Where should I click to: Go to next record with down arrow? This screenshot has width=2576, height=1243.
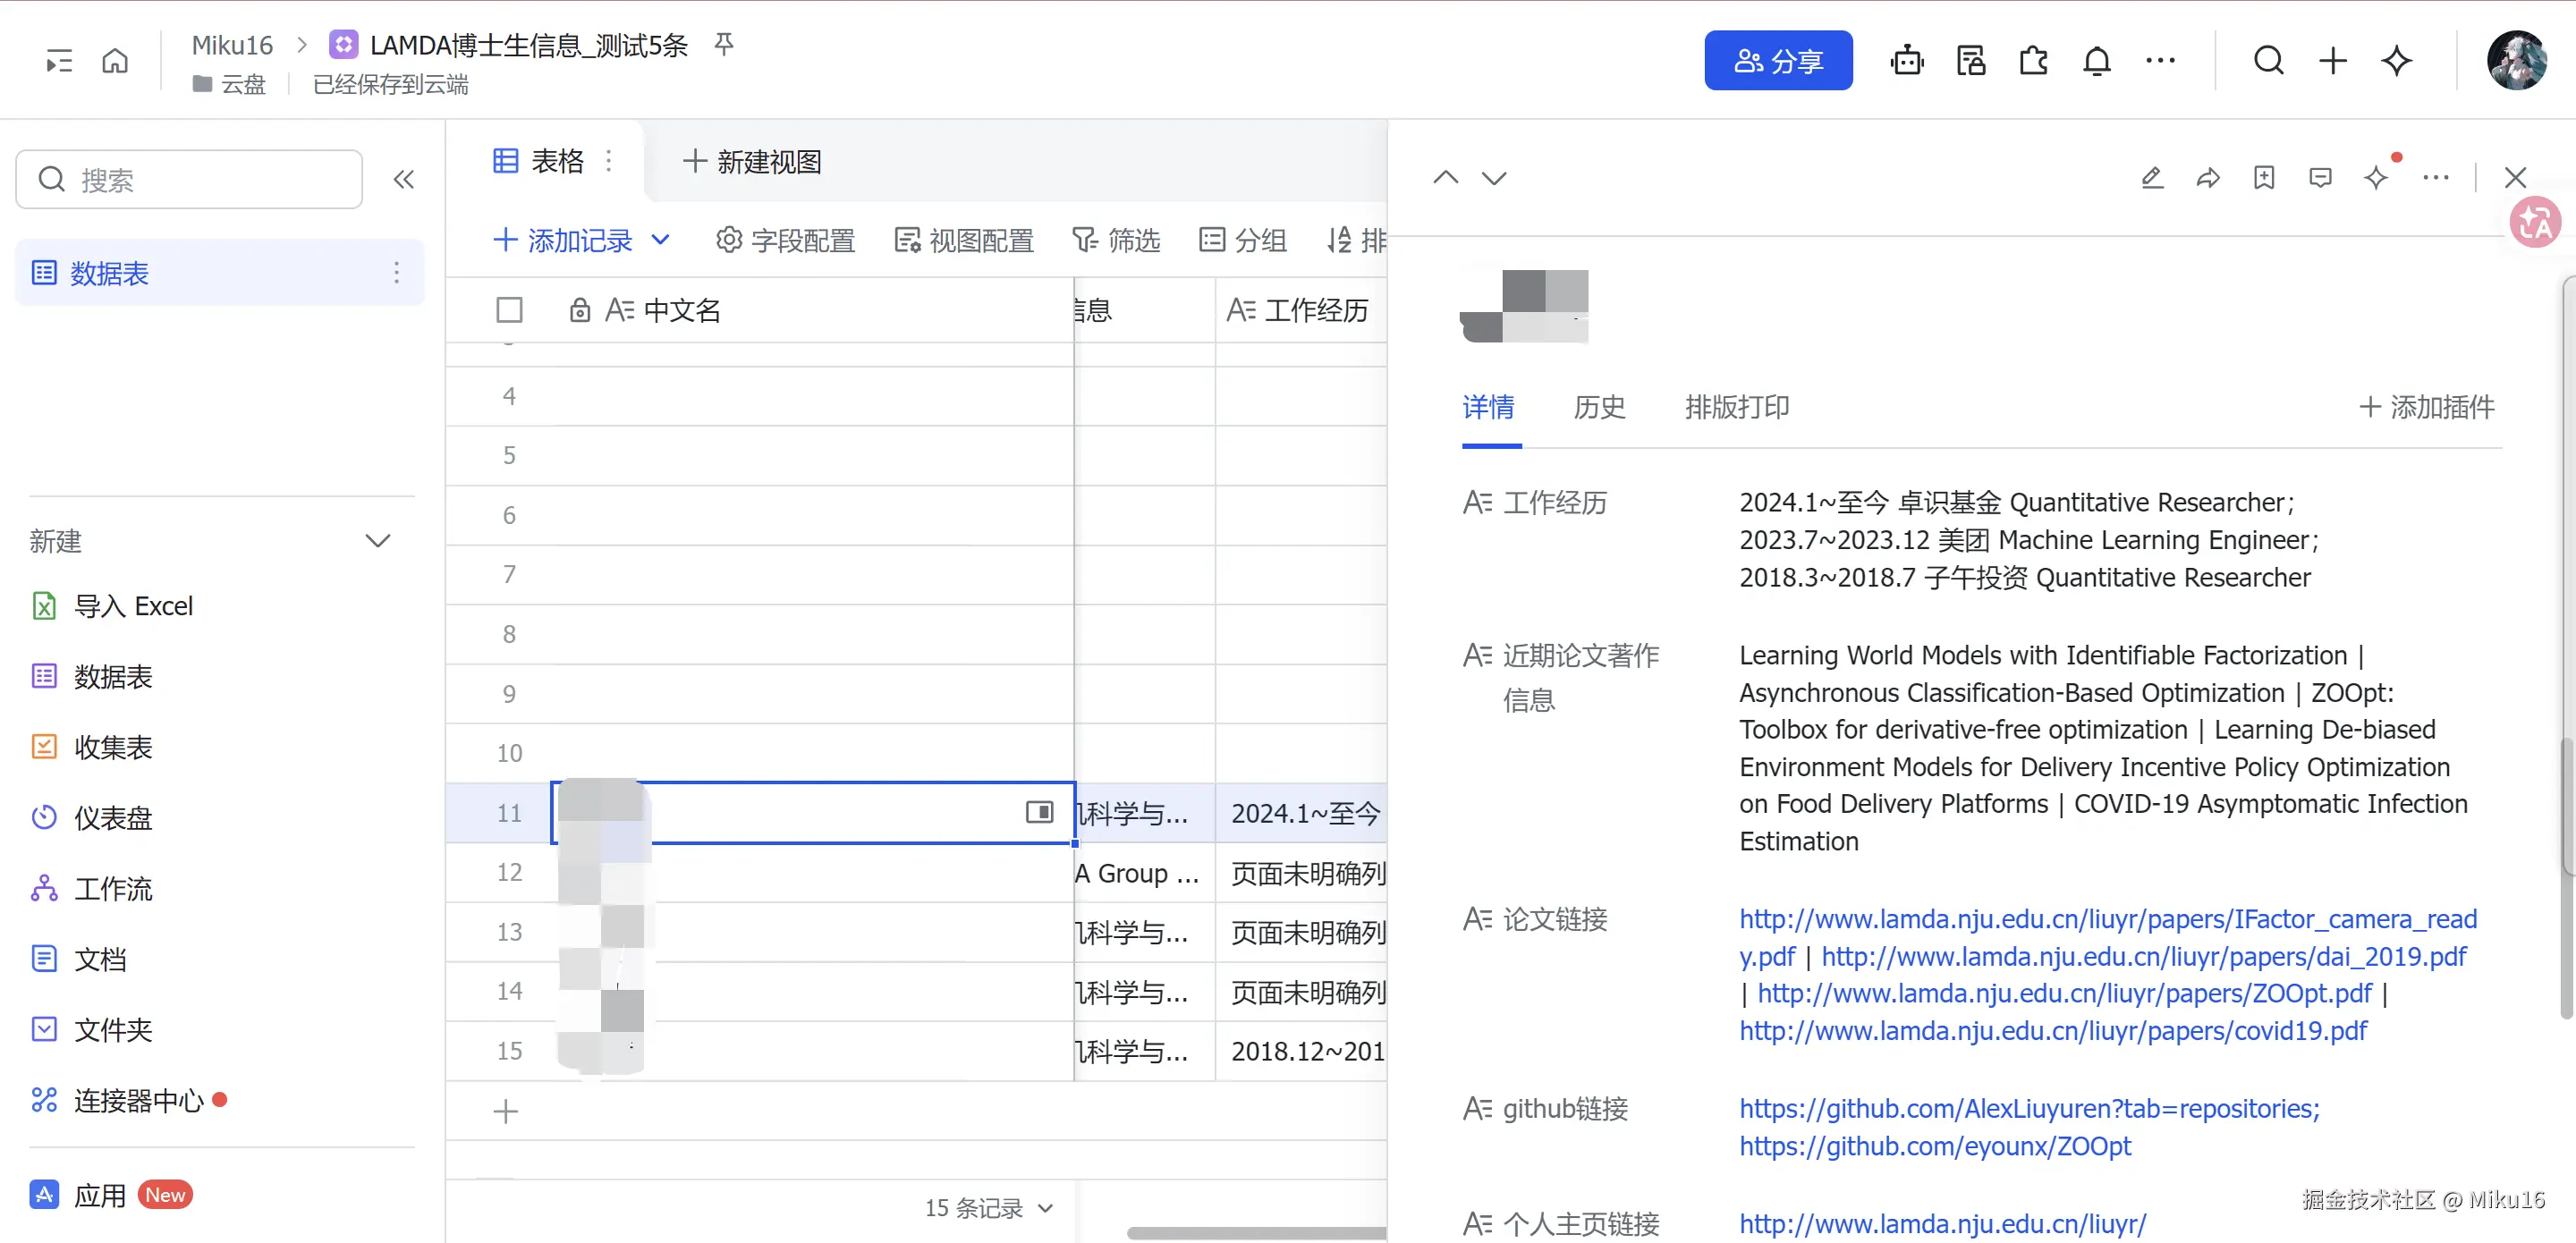[1493, 178]
